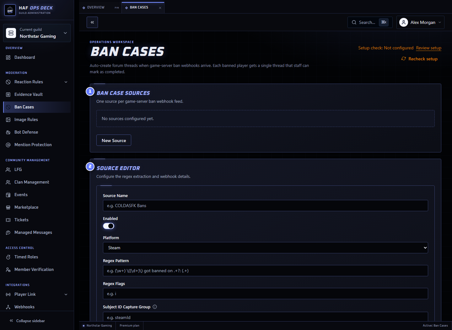Click the Player Link broadcast icon
452x330 pixels.
[8, 294]
